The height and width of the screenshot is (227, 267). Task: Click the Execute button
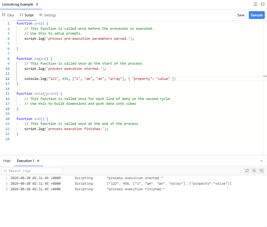pyautogui.click(x=257, y=15)
